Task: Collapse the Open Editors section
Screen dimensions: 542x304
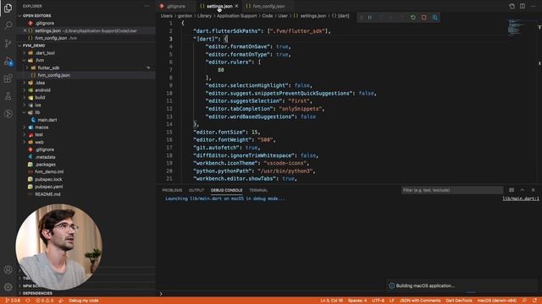Action: pyautogui.click(x=36, y=15)
